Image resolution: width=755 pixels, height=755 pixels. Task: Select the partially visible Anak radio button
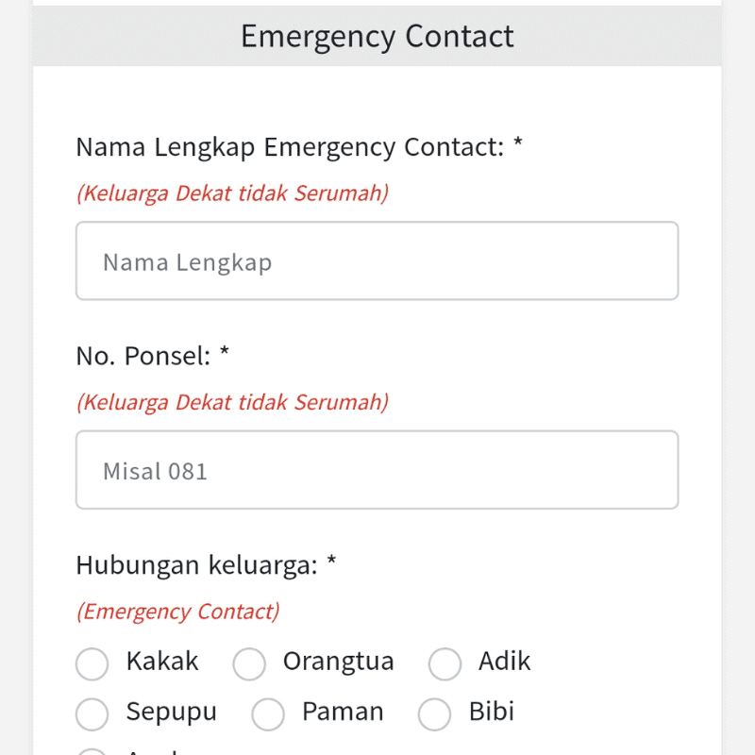click(92, 752)
